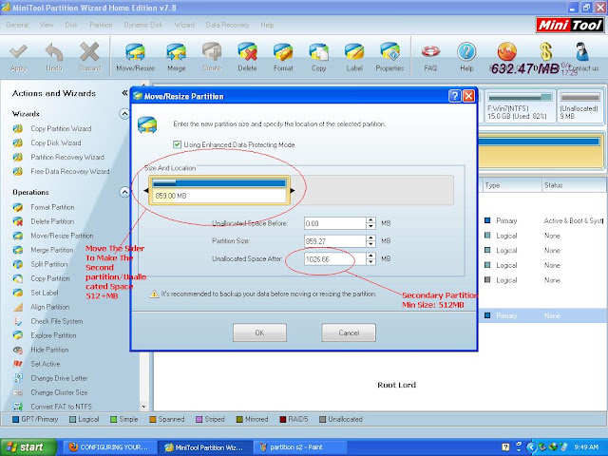The height and width of the screenshot is (456, 608).
Task: Choose Check File System operation
Action: click(x=57, y=321)
